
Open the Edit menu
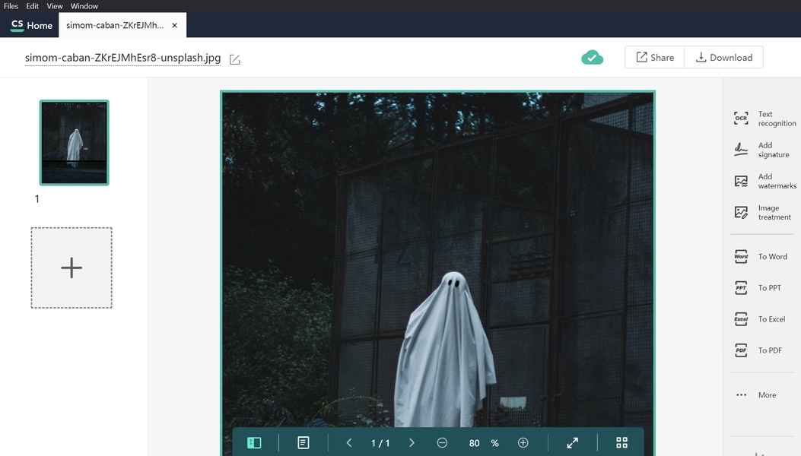point(33,6)
